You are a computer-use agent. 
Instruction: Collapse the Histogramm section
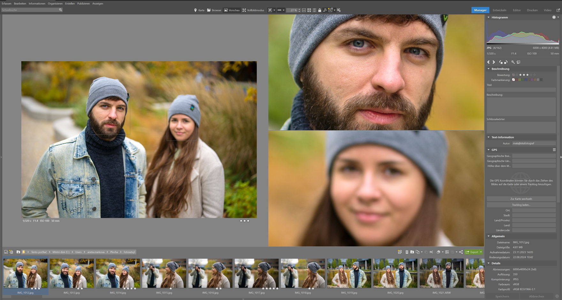489,18
